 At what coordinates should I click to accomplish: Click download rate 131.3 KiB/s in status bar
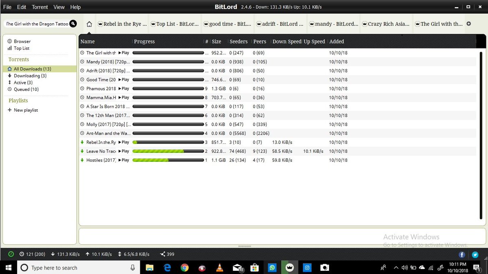(x=65, y=254)
